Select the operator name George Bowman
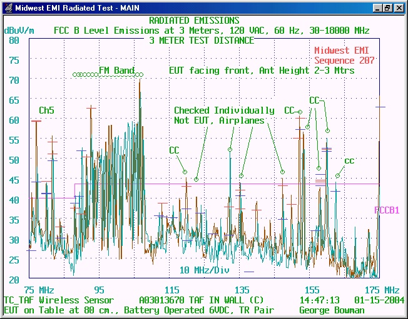Viewport: 408px width, 319px height. click(x=332, y=310)
